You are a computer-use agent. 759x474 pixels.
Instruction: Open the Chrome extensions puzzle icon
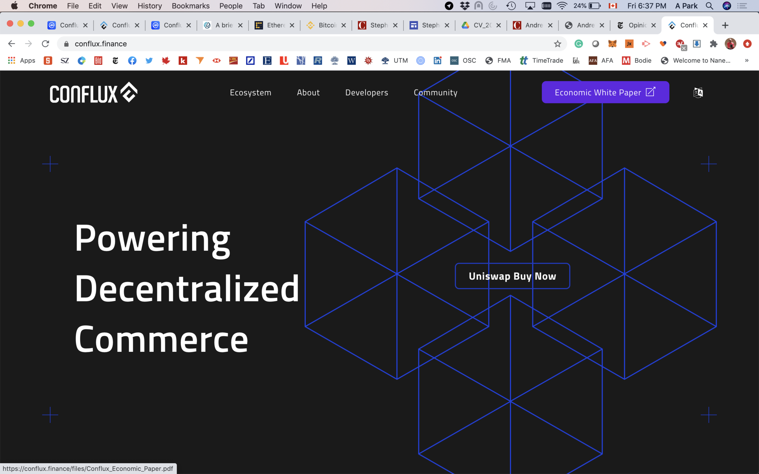click(713, 44)
